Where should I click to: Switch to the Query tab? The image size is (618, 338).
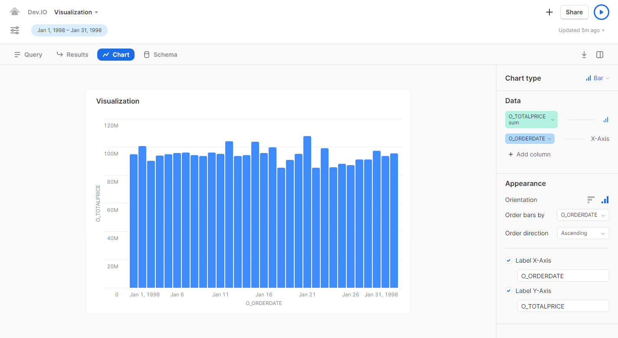[28, 55]
